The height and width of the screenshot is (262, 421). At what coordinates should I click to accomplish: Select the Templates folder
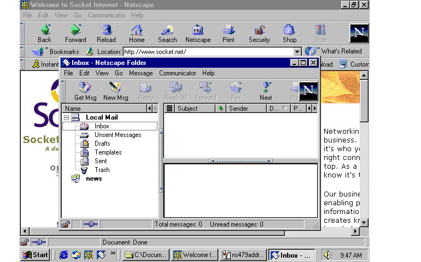tap(108, 152)
